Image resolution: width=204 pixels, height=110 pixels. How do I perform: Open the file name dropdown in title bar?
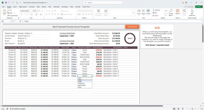point(47,3)
